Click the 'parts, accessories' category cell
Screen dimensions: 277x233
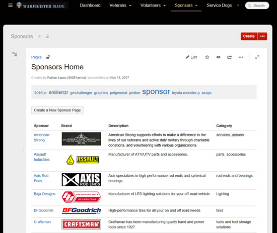231,154
